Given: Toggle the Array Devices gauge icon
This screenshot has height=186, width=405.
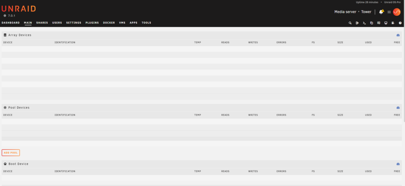Looking at the screenshot, I should coord(398,35).
